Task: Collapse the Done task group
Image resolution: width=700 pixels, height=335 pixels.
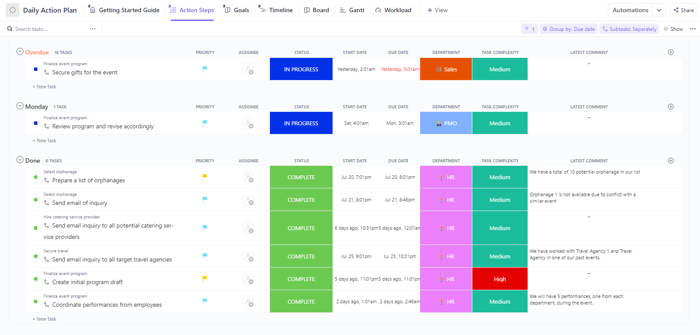Action: (x=20, y=160)
